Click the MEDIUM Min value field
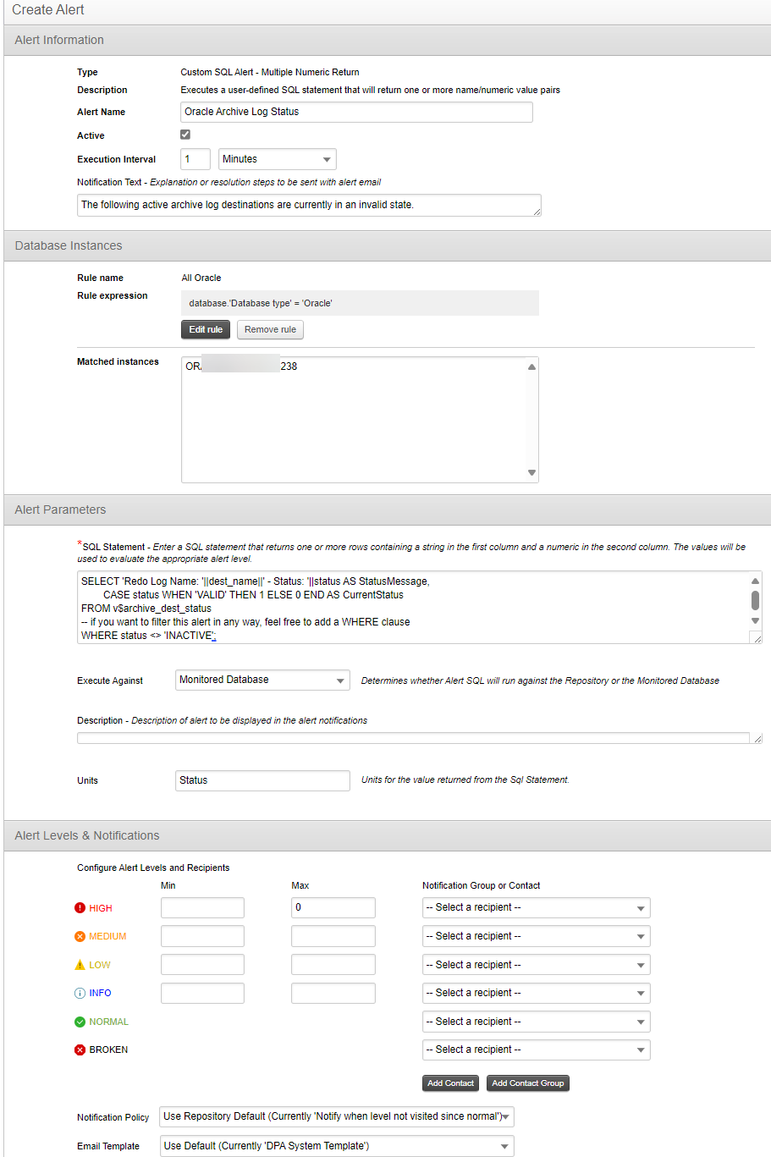 [202, 936]
